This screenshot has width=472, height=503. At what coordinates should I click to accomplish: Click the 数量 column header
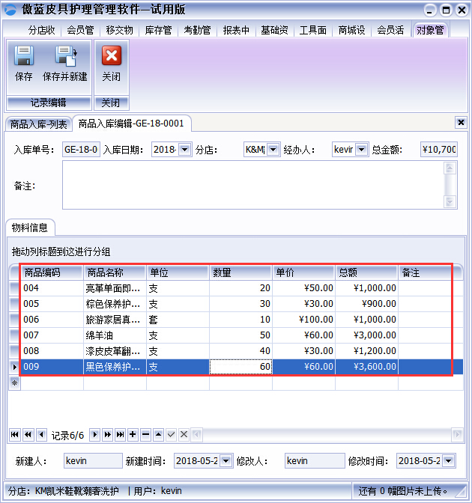coord(240,272)
